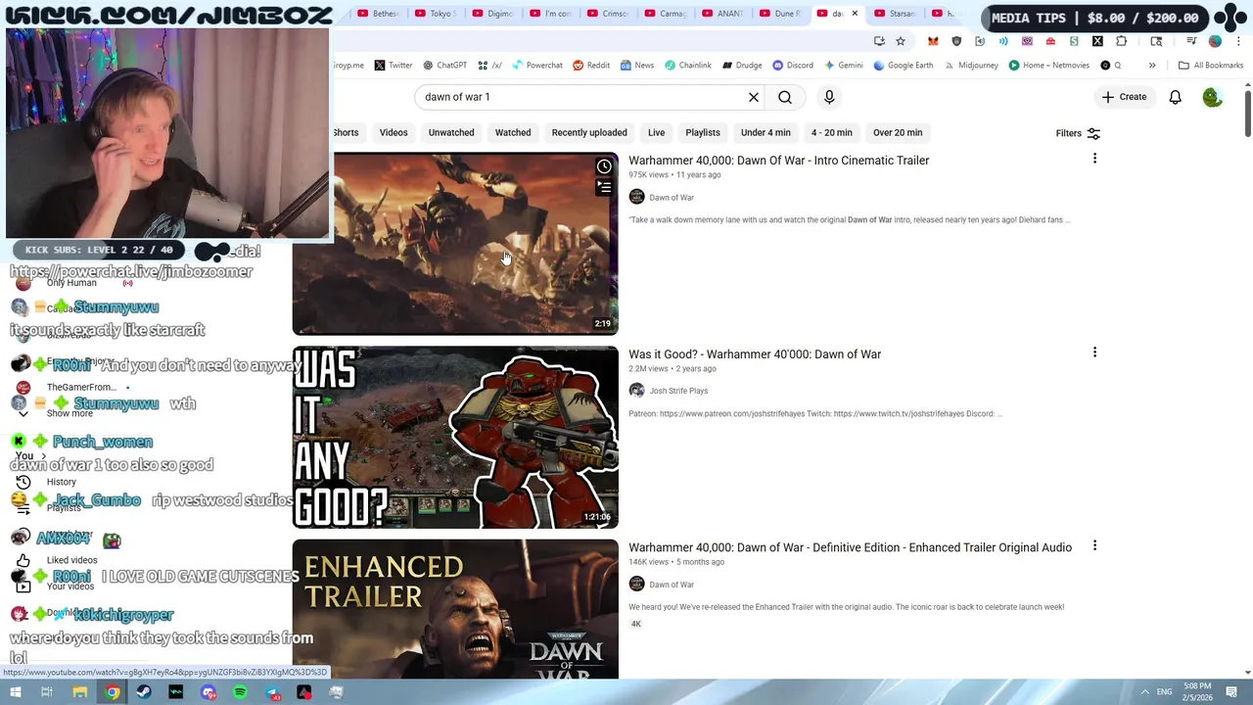This screenshot has width=1253, height=705.
Task: Filter results by Live chip
Action: point(656,132)
